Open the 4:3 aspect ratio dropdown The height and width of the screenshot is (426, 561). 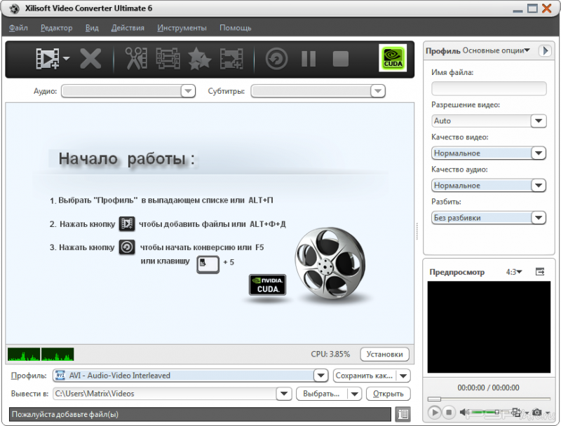tap(514, 271)
